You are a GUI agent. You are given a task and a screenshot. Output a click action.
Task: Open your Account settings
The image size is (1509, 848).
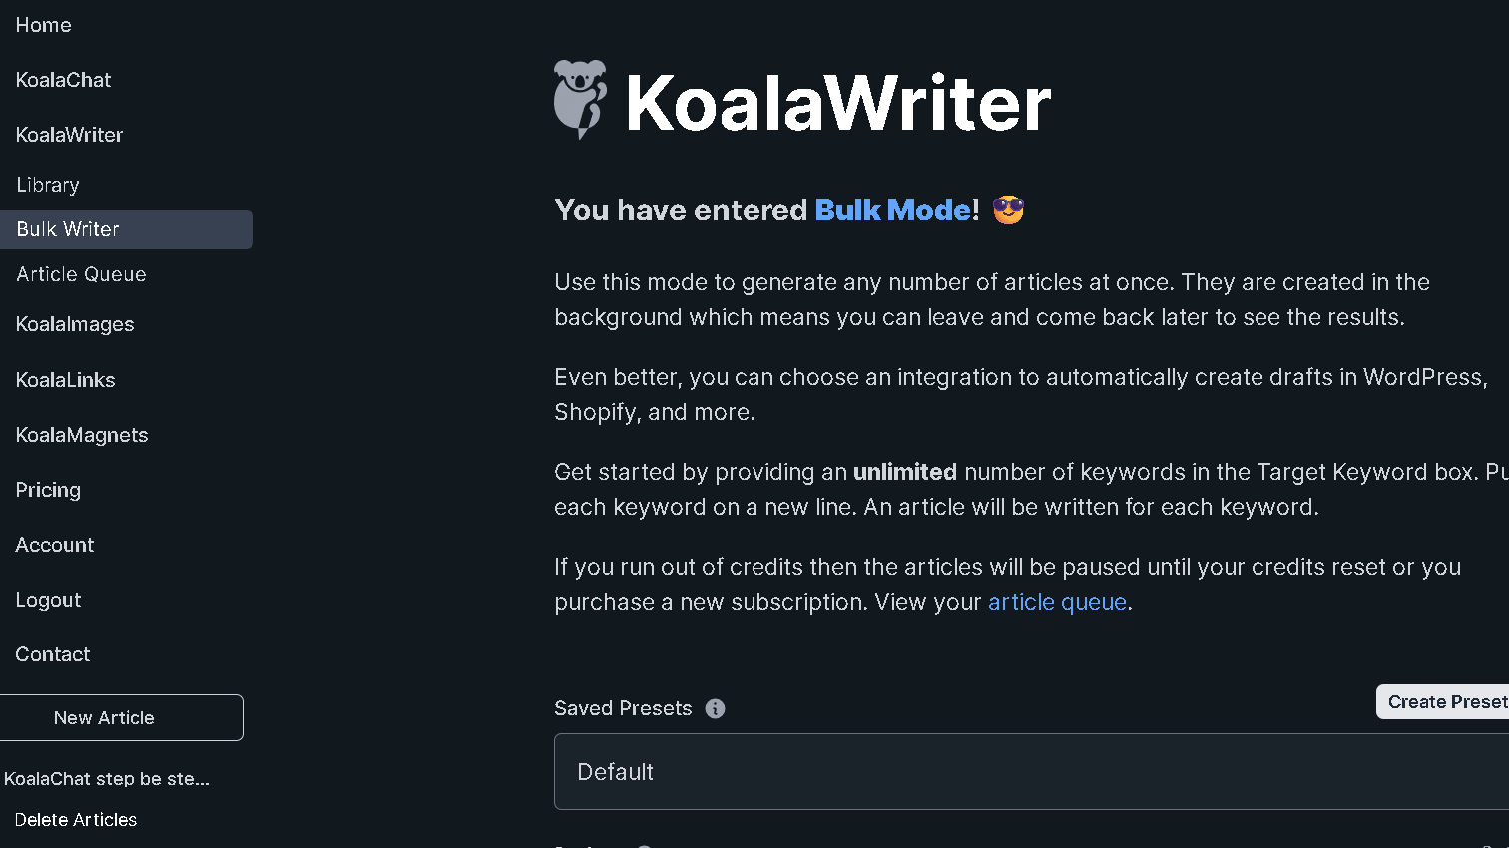coord(54,544)
